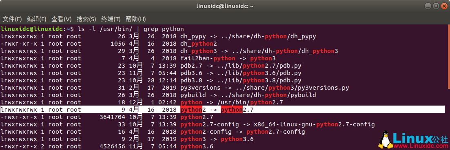The width and height of the screenshot is (450, 150).
Task: Click the 12:14 timestamp of pdb3.8
Action: [x=168, y=80]
